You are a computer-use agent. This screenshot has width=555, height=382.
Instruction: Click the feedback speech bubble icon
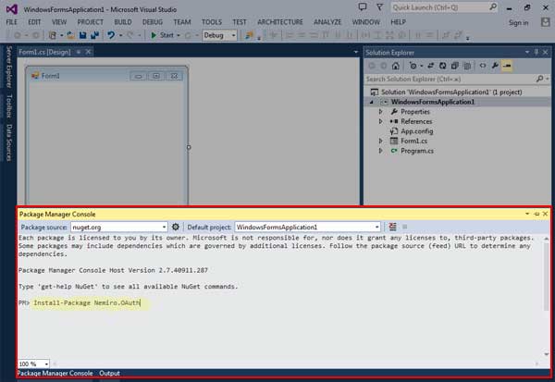coord(363,6)
